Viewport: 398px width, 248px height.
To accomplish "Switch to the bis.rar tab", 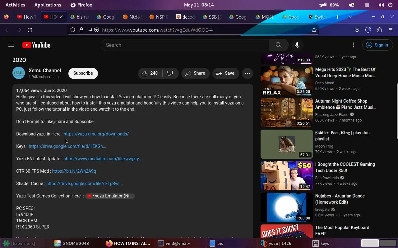I will [x=80, y=17].
